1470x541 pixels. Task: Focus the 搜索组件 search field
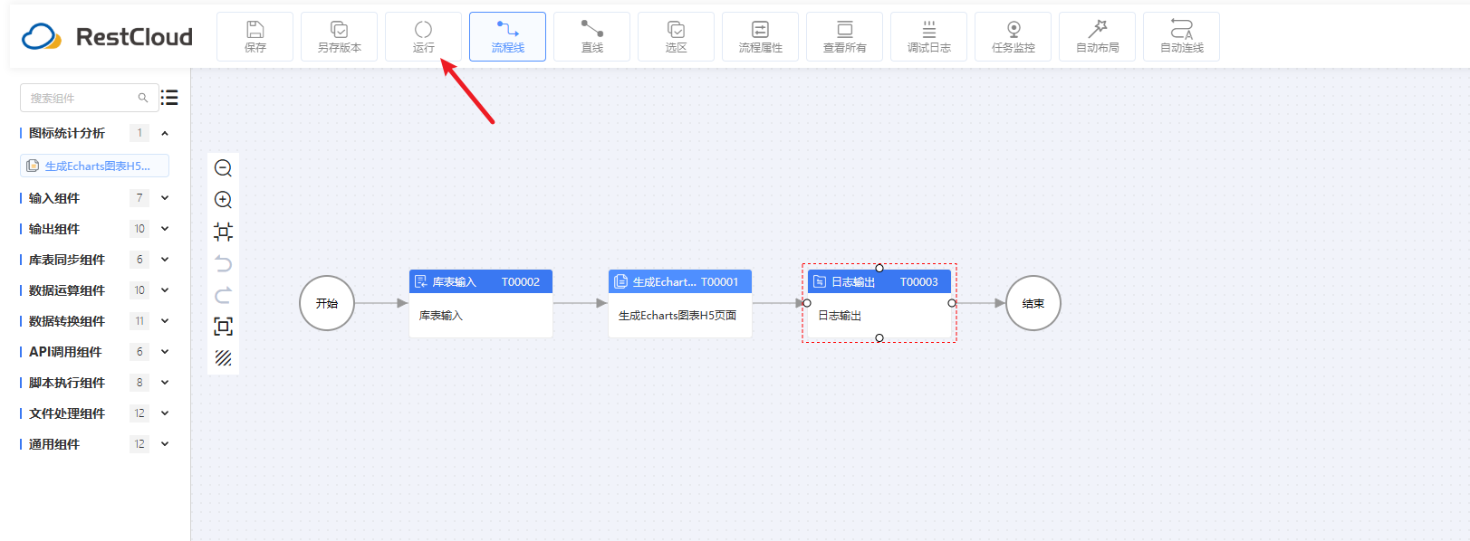click(x=89, y=98)
